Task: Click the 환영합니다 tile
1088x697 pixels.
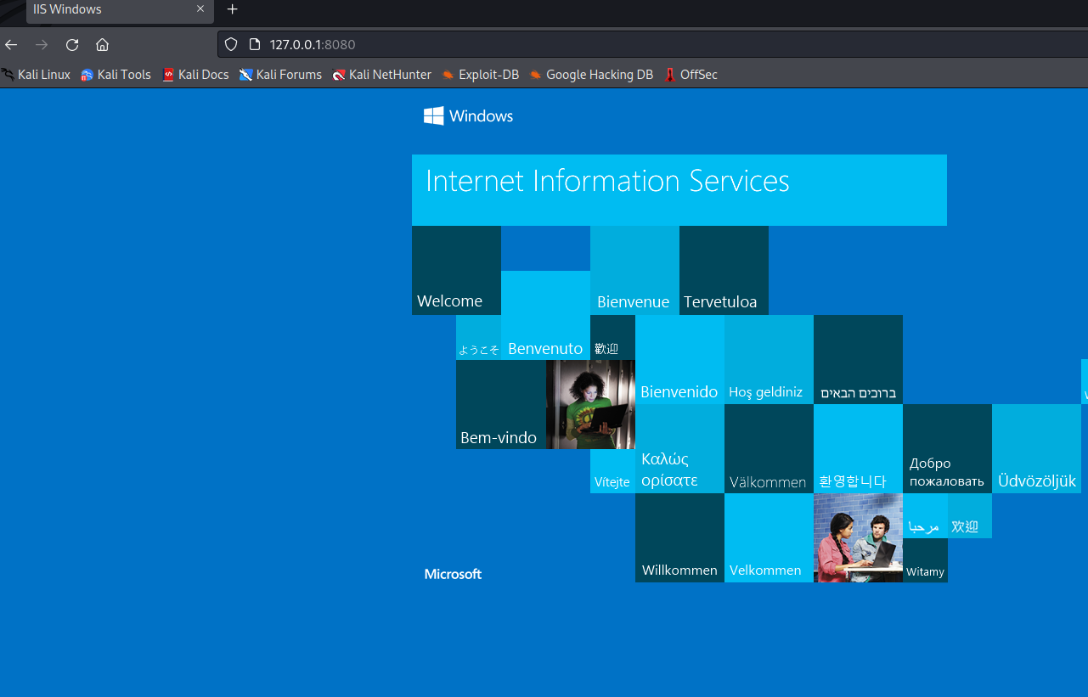Action: point(858,449)
